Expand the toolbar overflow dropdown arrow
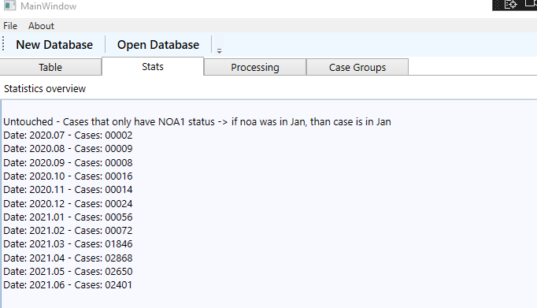537x308 pixels. [x=219, y=51]
